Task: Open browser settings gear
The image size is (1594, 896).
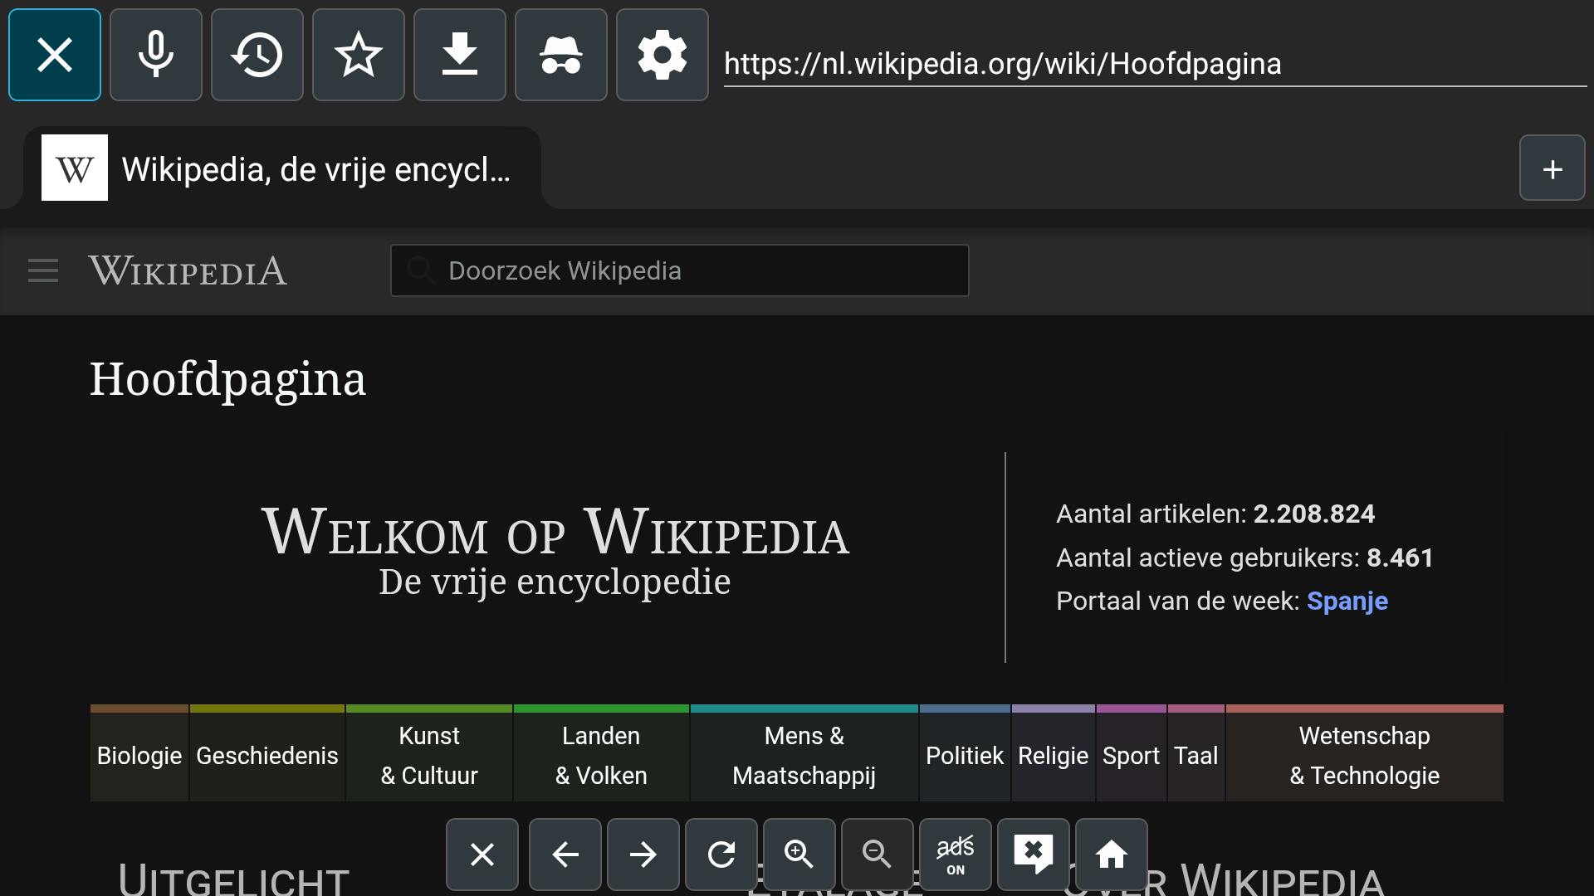Action: tap(663, 55)
